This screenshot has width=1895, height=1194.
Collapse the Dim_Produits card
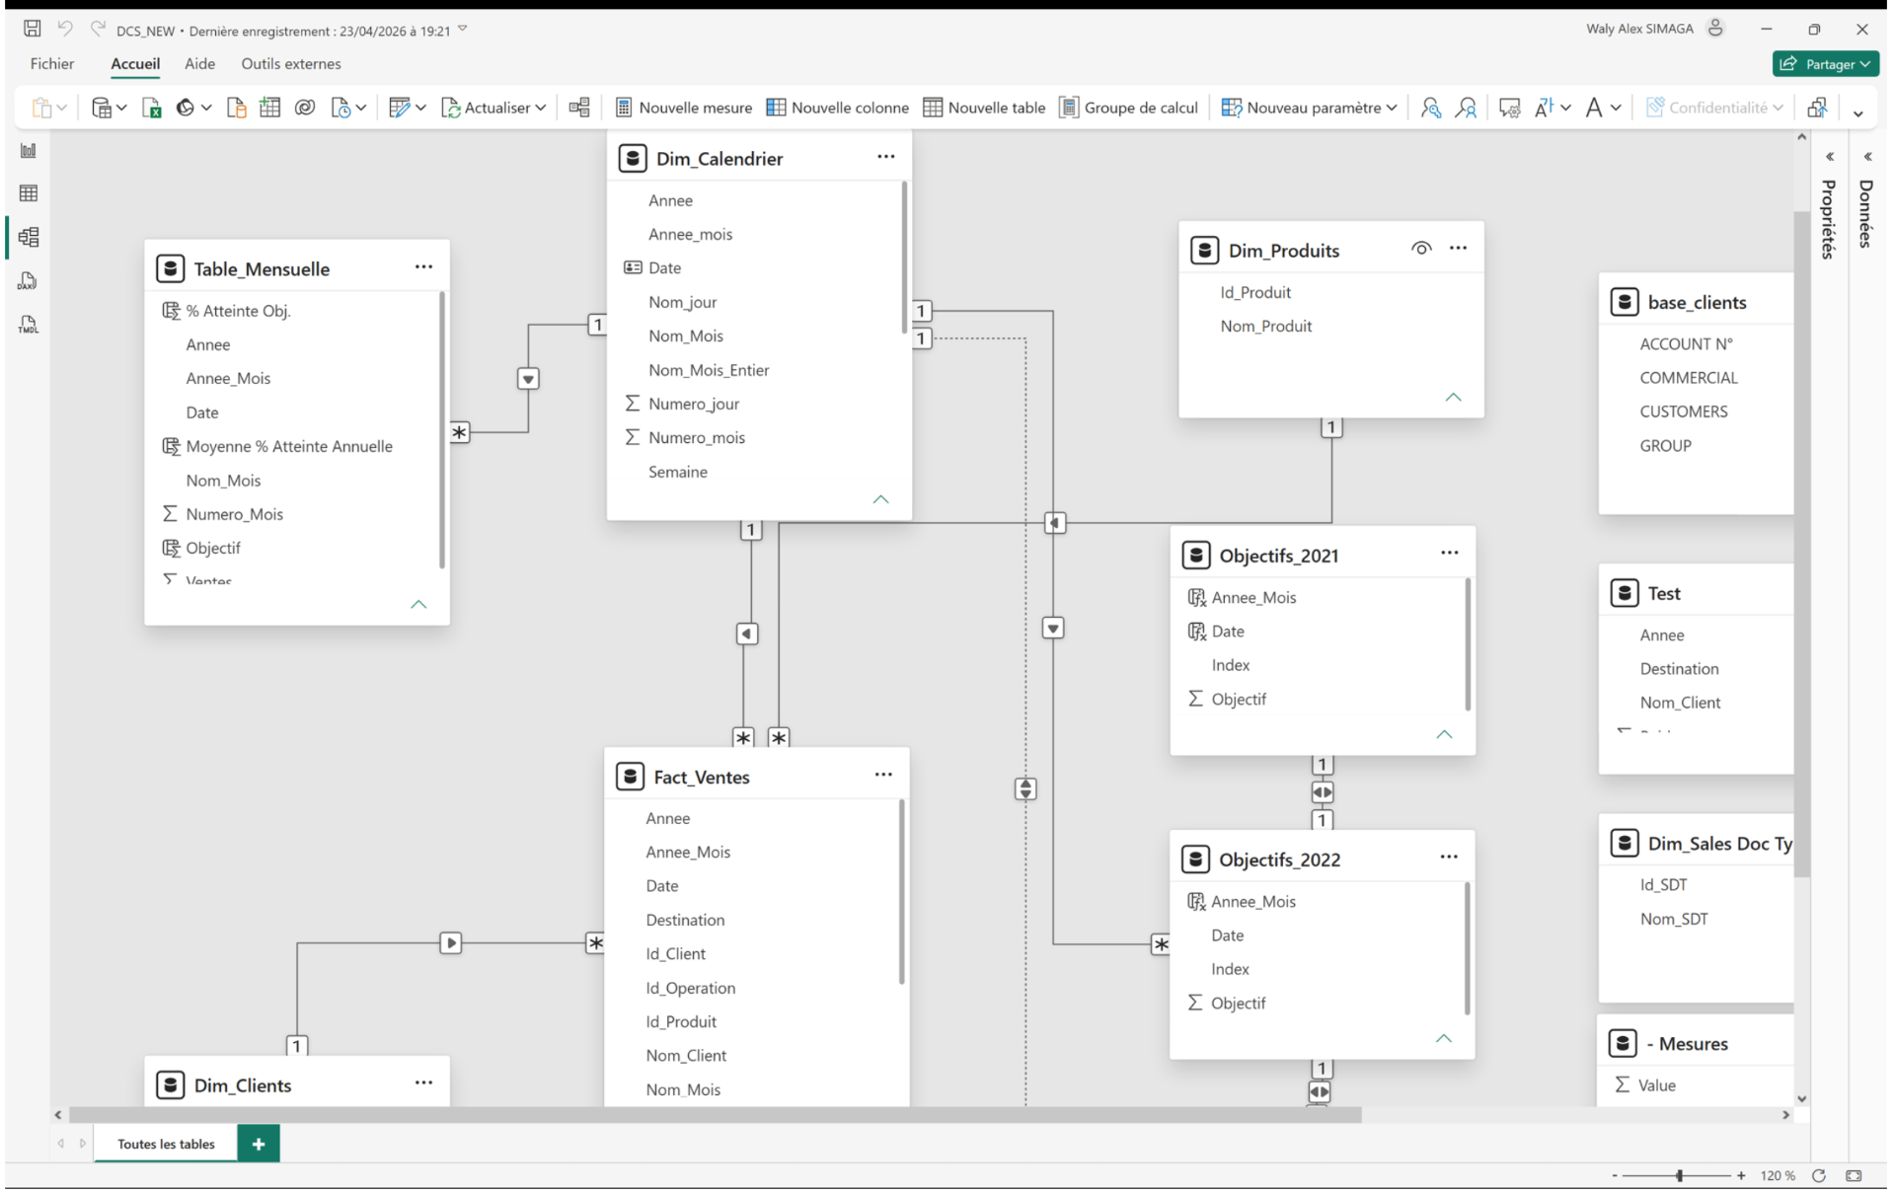pyautogui.click(x=1453, y=397)
